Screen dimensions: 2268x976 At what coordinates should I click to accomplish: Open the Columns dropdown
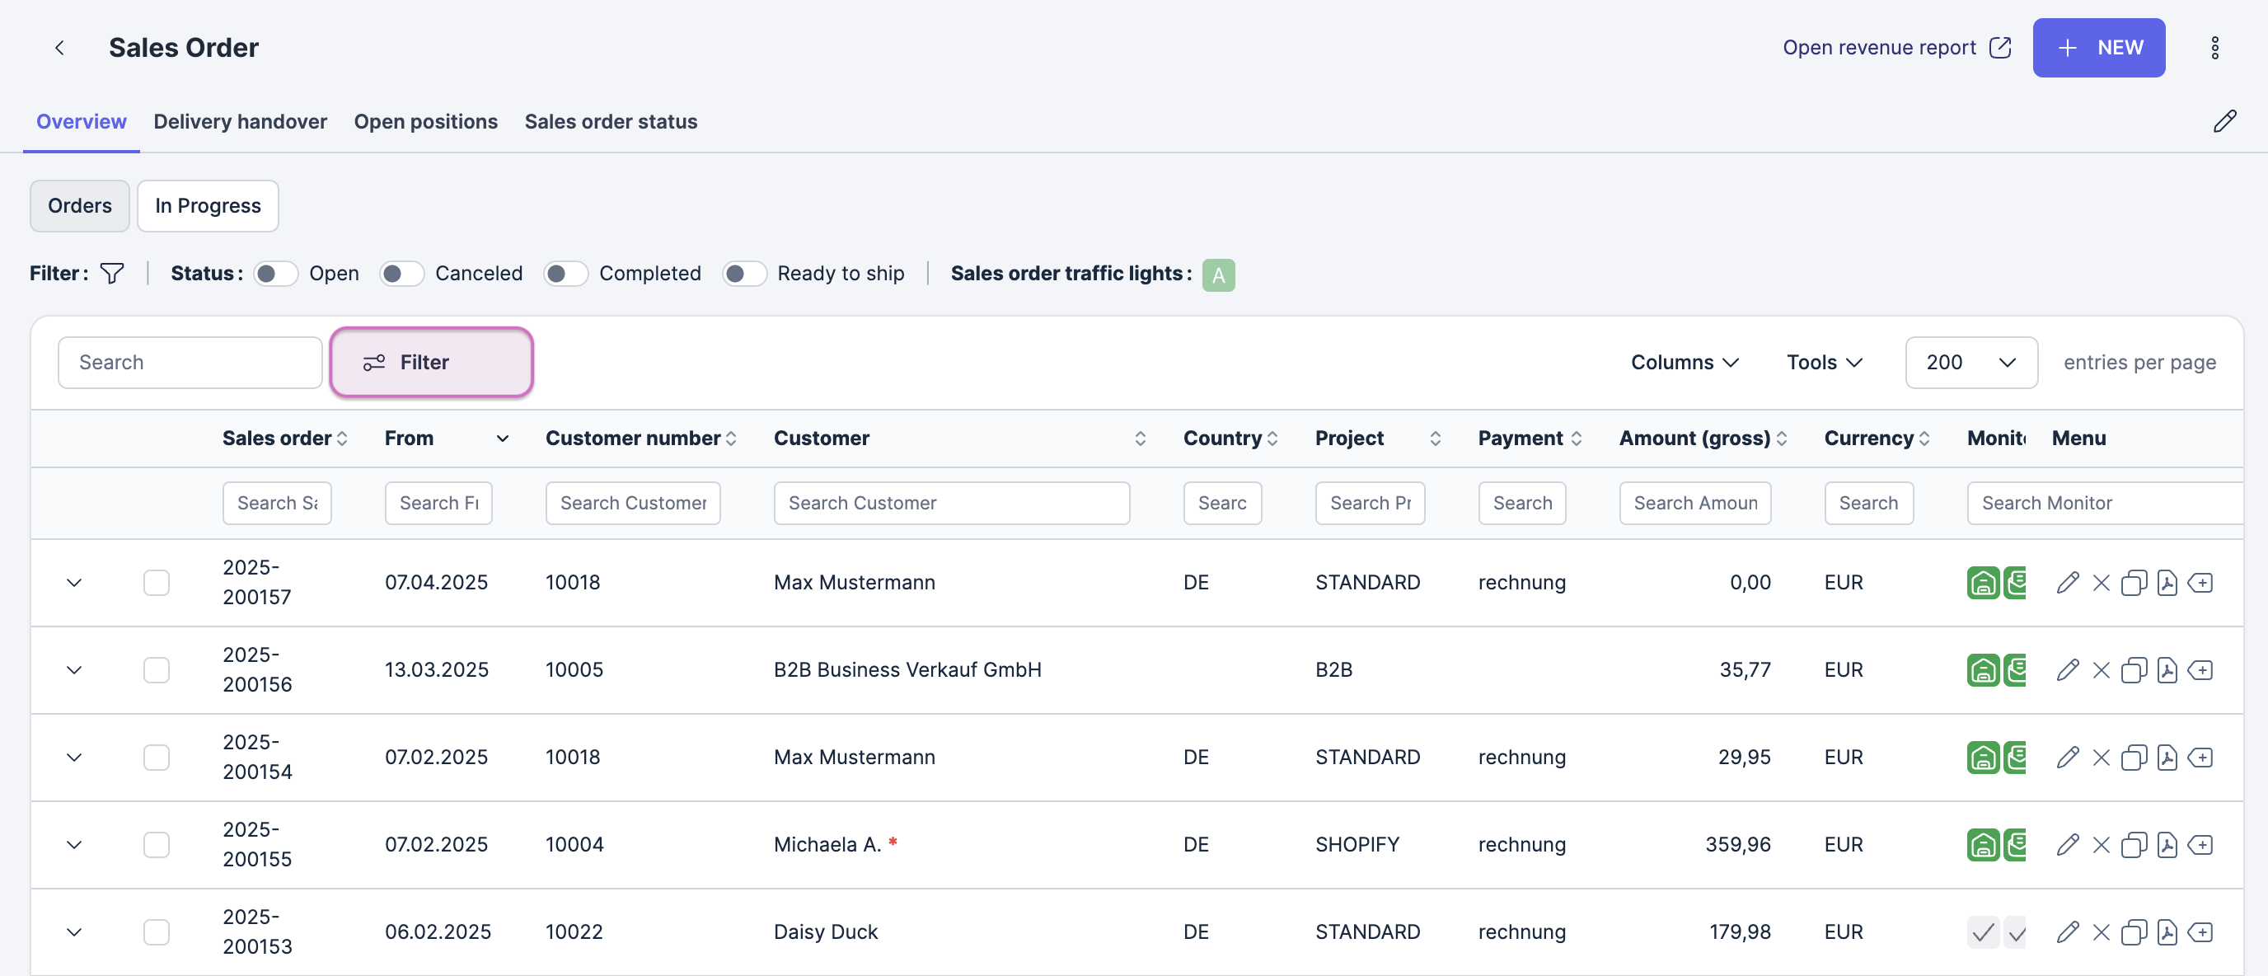1685,362
